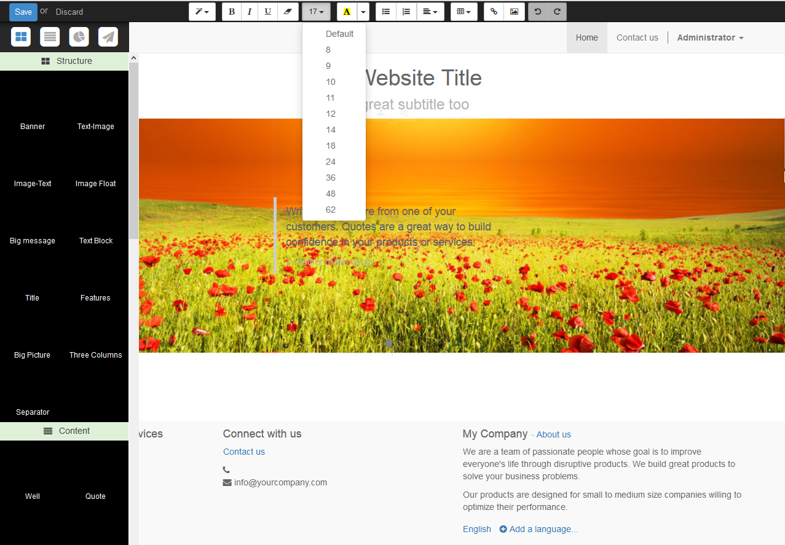The width and height of the screenshot is (785, 545).
Task: Insert a link with the chain icon
Action: [x=494, y=12]
